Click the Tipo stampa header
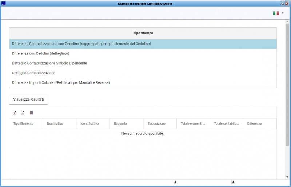 tap(143, 33)
